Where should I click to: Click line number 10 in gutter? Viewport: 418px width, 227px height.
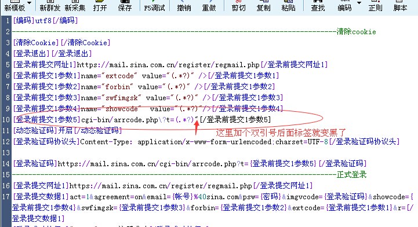click(x=6, y=120)
